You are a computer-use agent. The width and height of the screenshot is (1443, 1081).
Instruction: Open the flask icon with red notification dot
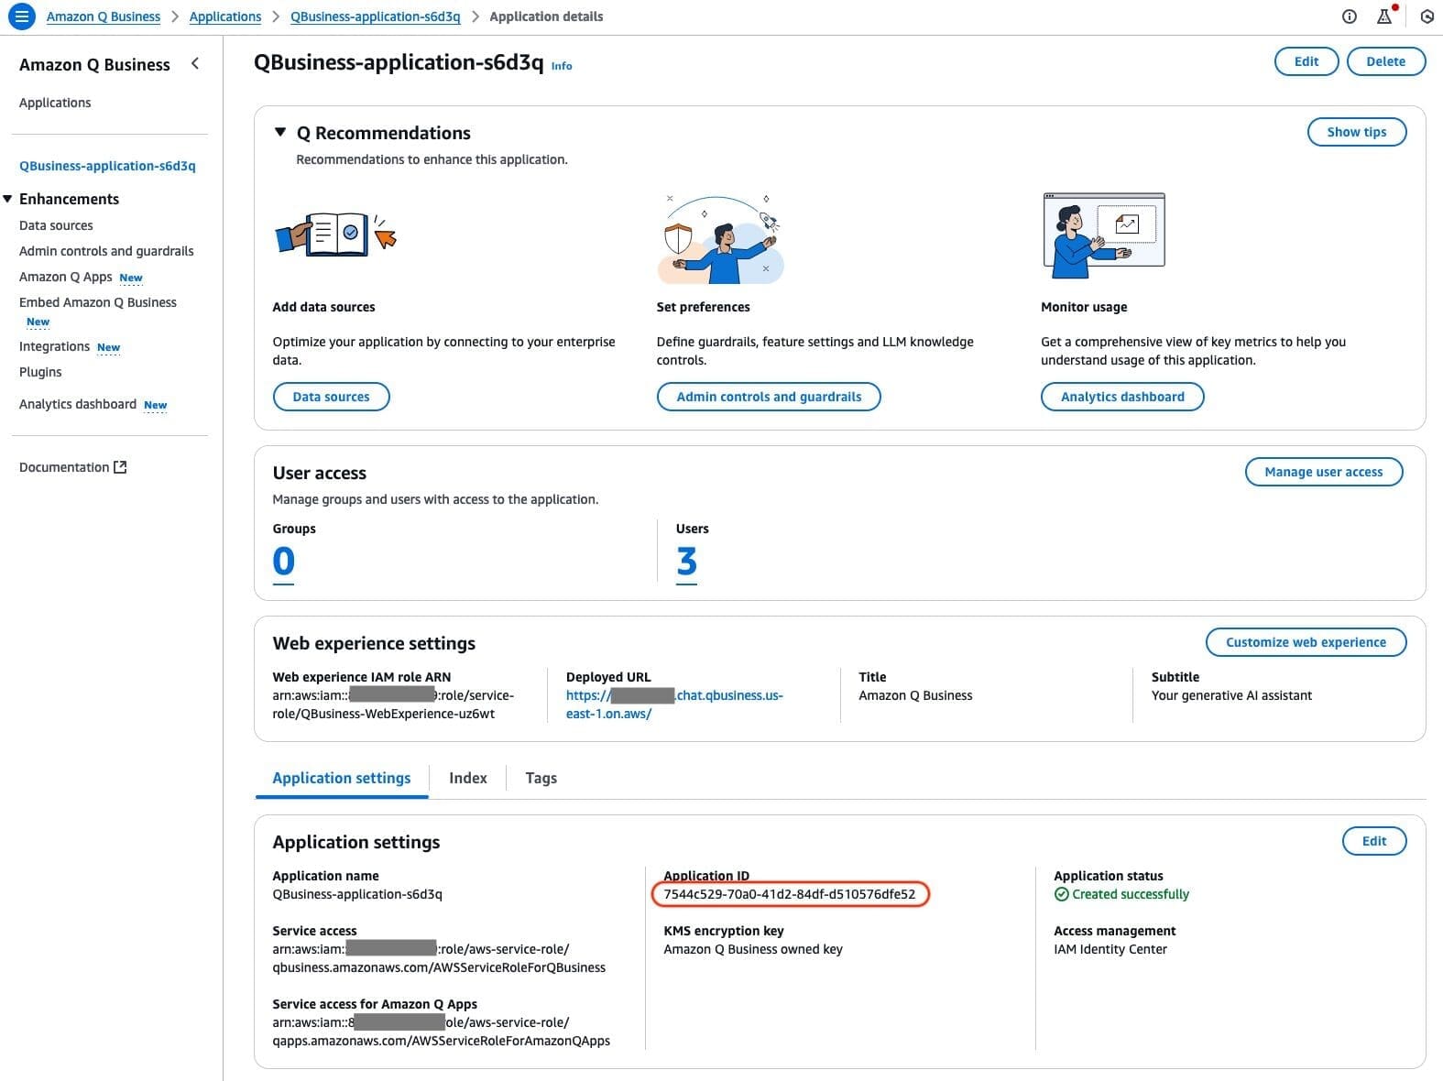point(1385,16)
